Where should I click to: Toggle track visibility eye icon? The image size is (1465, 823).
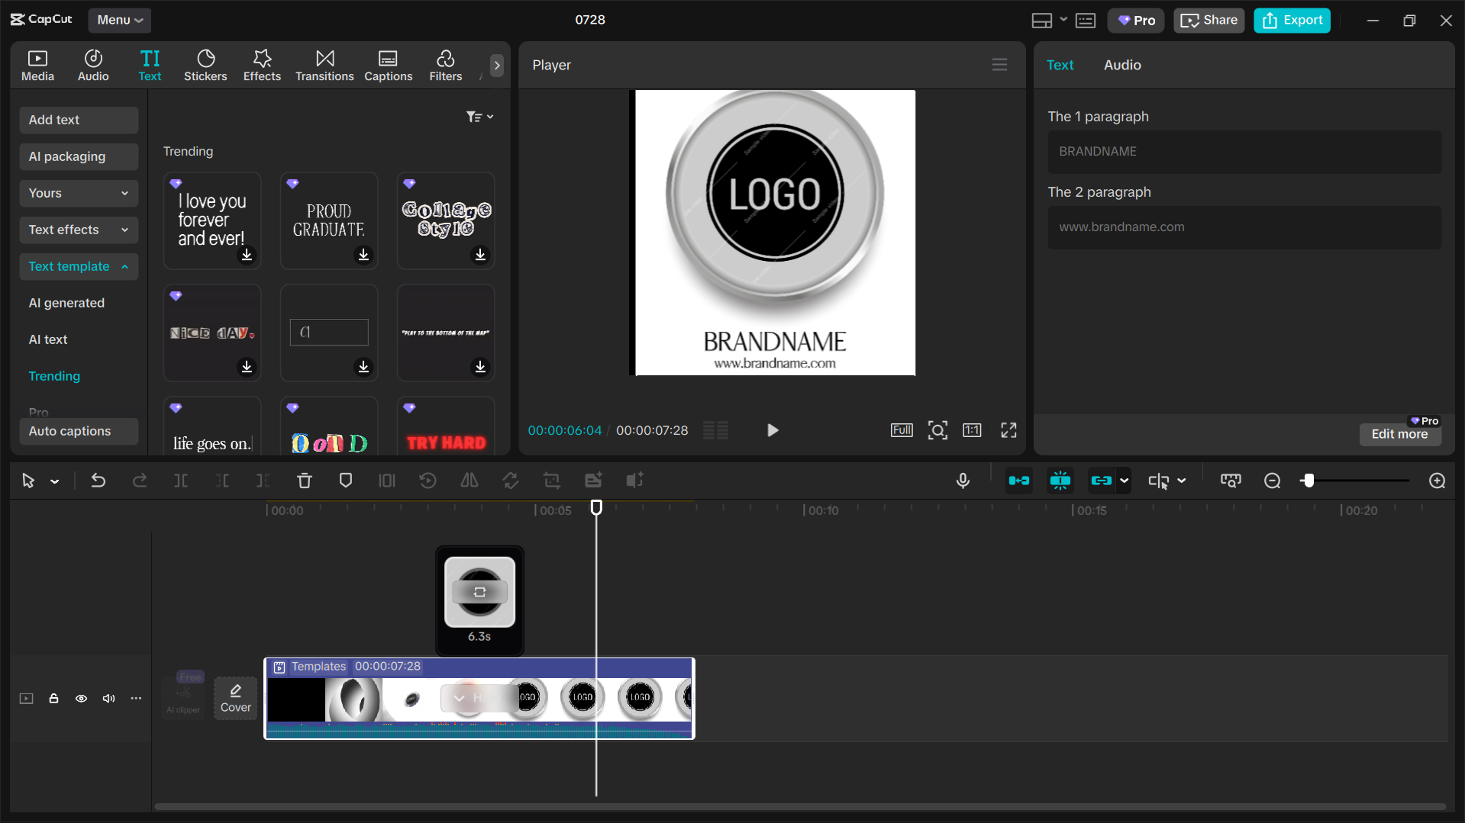click(81, 699)
